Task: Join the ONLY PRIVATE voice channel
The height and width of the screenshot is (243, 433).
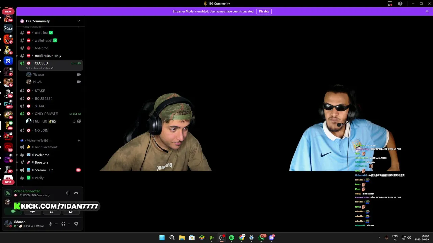Action: pyautogui.click(x=50, y=114)
